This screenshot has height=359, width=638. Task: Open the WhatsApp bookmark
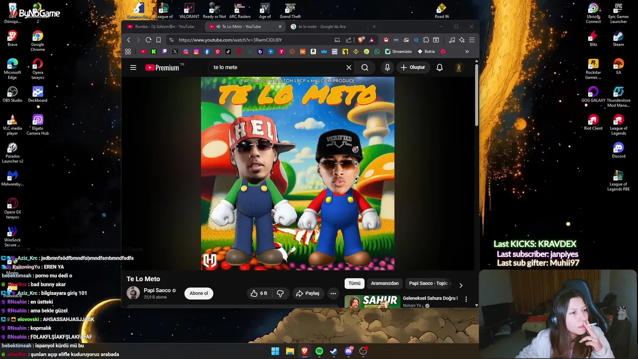(377, 51)
